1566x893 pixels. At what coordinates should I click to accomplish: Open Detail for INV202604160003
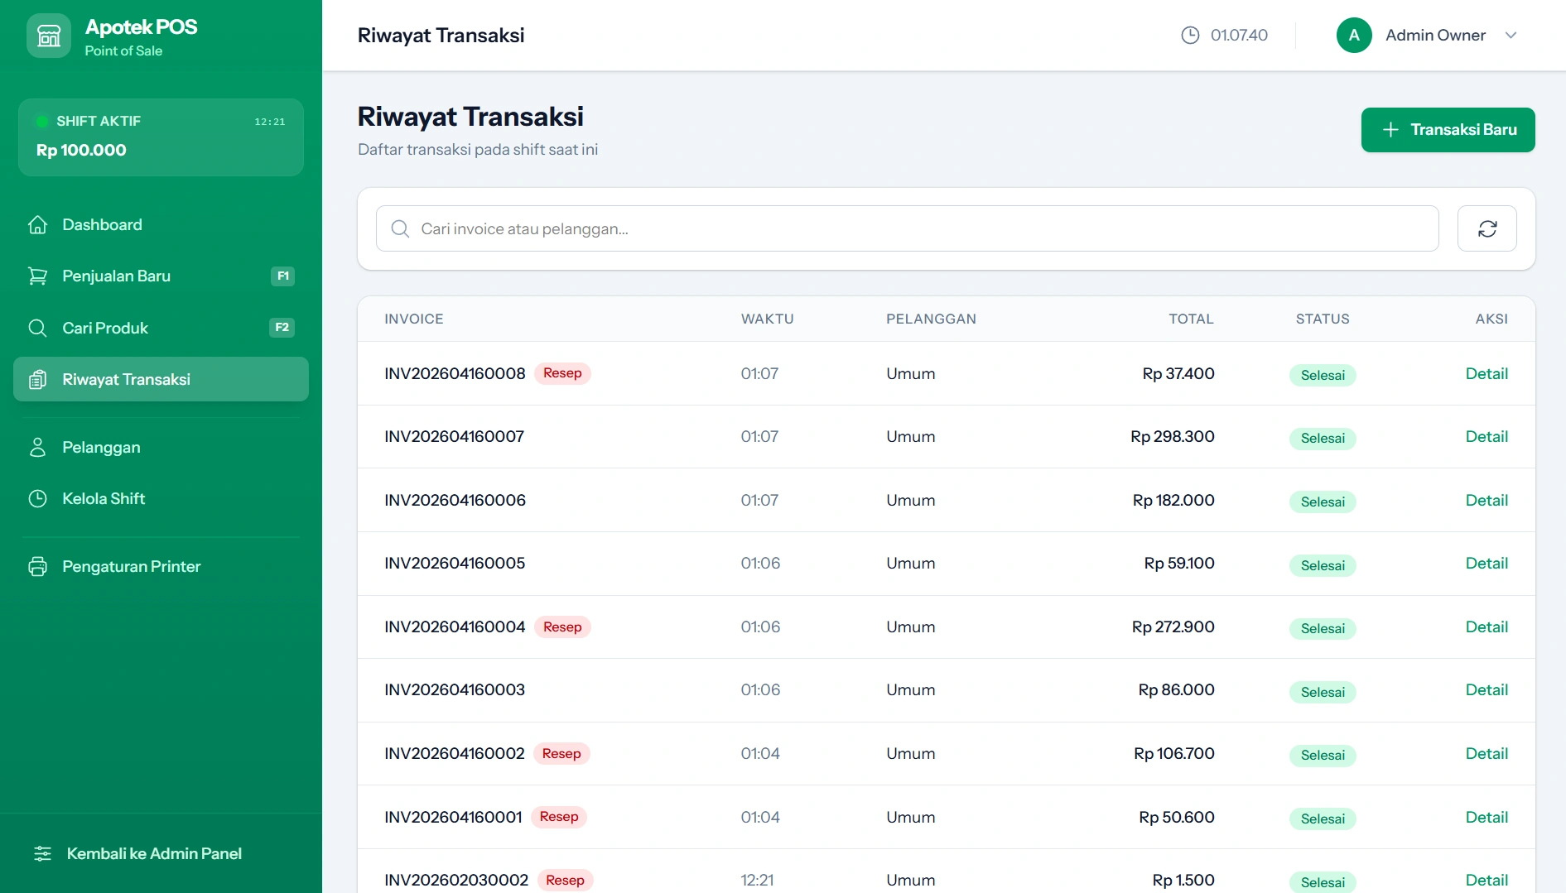click(x=1486, y=689)
